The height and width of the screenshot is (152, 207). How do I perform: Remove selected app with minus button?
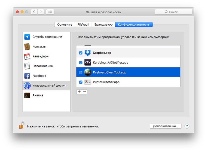[85, 92]
